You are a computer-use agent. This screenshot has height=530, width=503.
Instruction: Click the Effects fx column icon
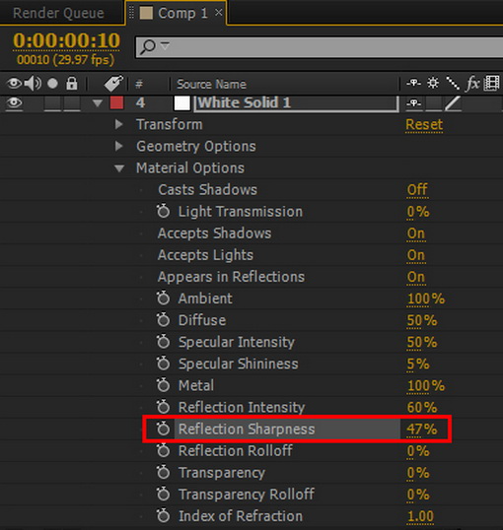coord(472,83)
